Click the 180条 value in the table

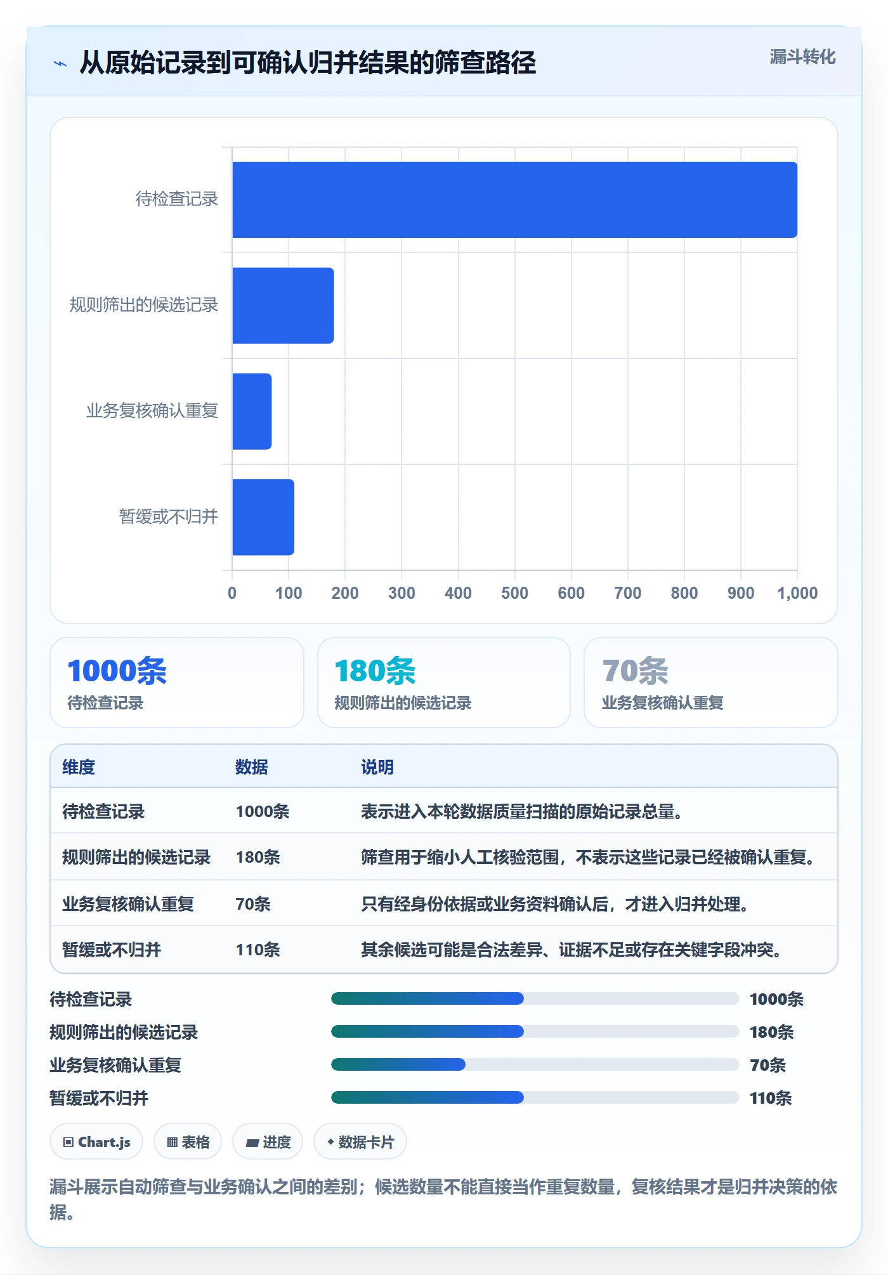258,857
